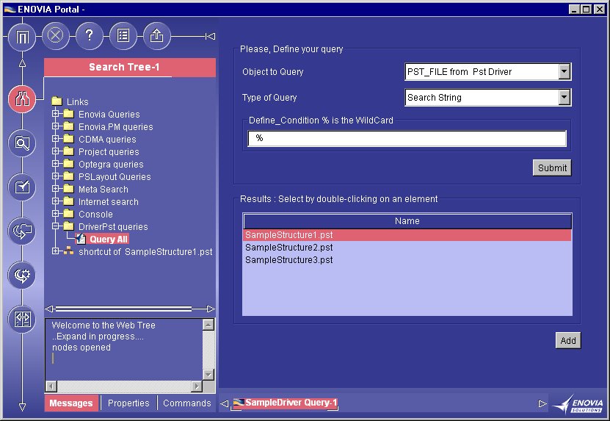This screenshot has height=421, width=610.
Task: Click the Add button
Action: (x=568, y=340)
